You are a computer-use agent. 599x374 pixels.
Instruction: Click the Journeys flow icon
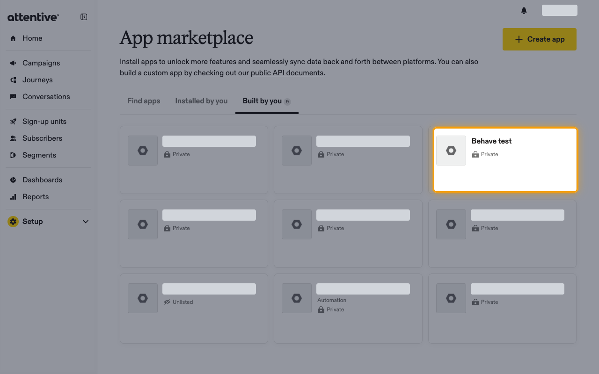[13, 80]
